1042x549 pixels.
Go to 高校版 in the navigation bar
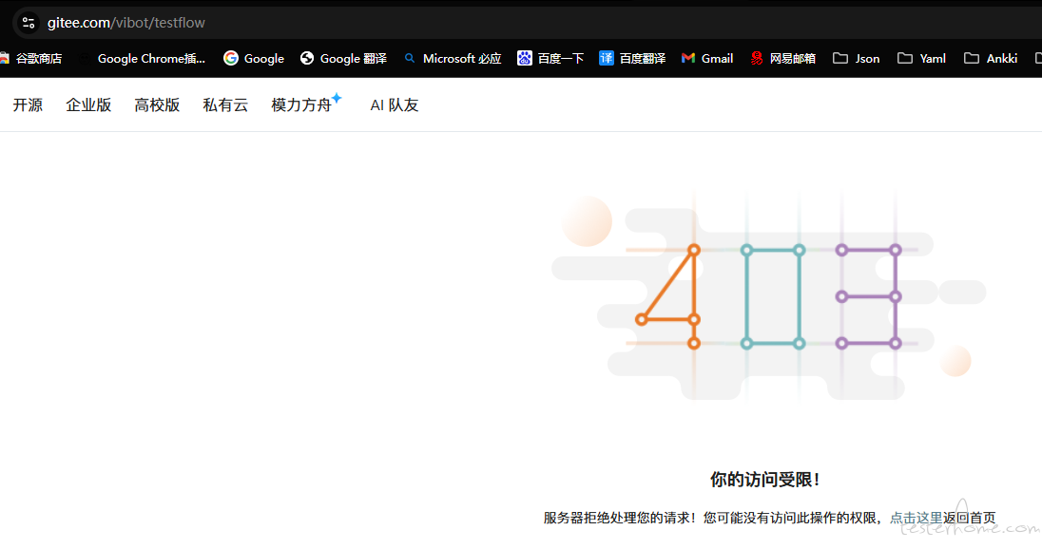(x=157, y=105)
